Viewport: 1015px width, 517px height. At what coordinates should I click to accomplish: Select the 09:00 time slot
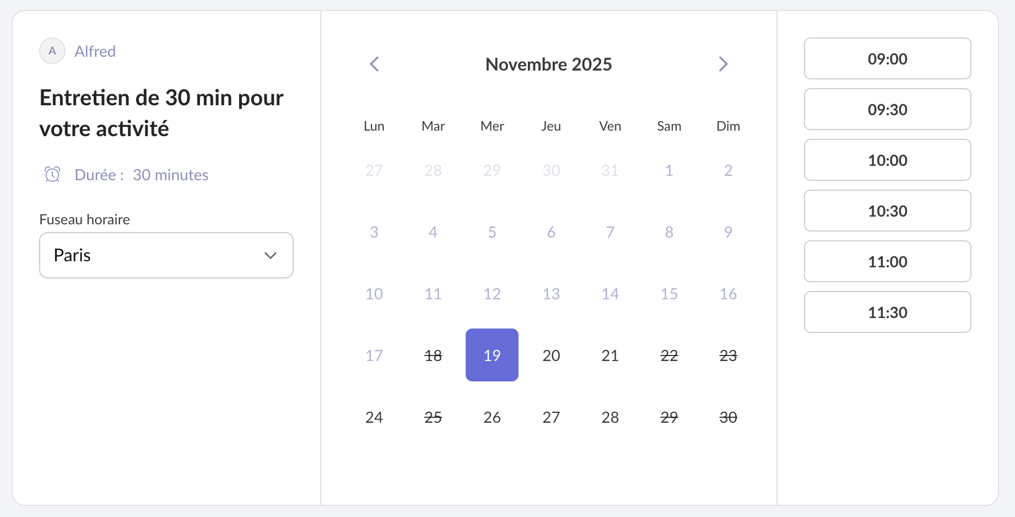click(x=887, y=59)
